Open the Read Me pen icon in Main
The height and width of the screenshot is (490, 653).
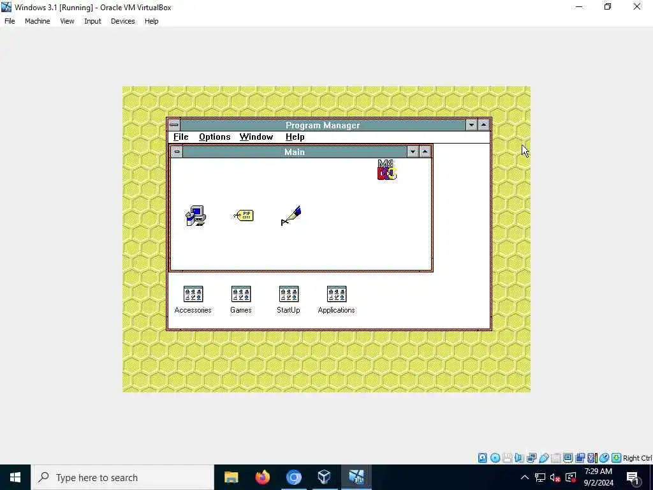click(291, 216)
